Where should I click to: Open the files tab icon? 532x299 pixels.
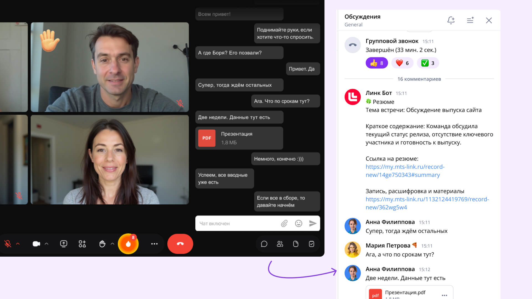pos(296,244)
